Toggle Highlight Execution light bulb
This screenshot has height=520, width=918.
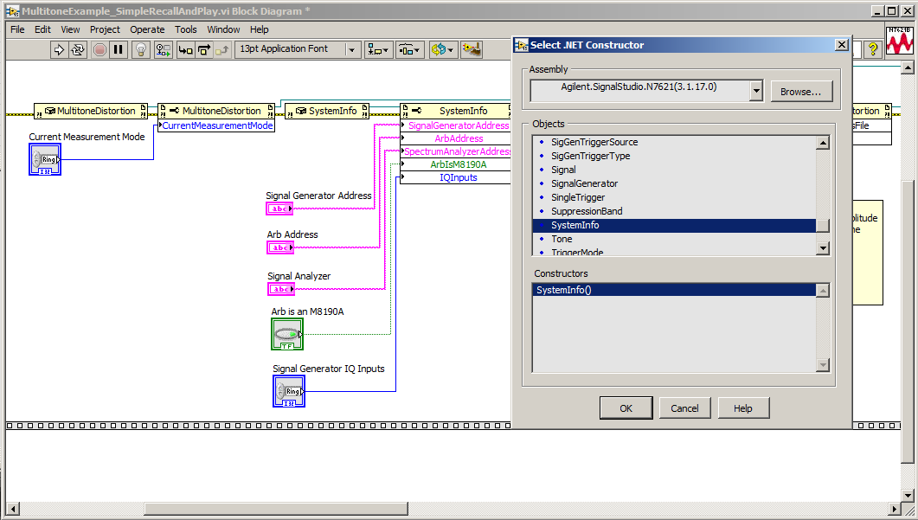pos(141,50)
